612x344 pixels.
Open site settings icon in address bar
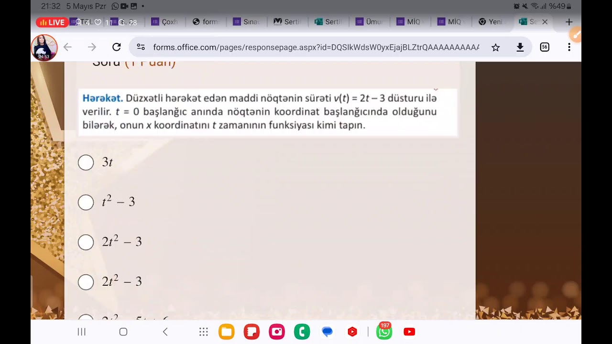pos(141,47)
